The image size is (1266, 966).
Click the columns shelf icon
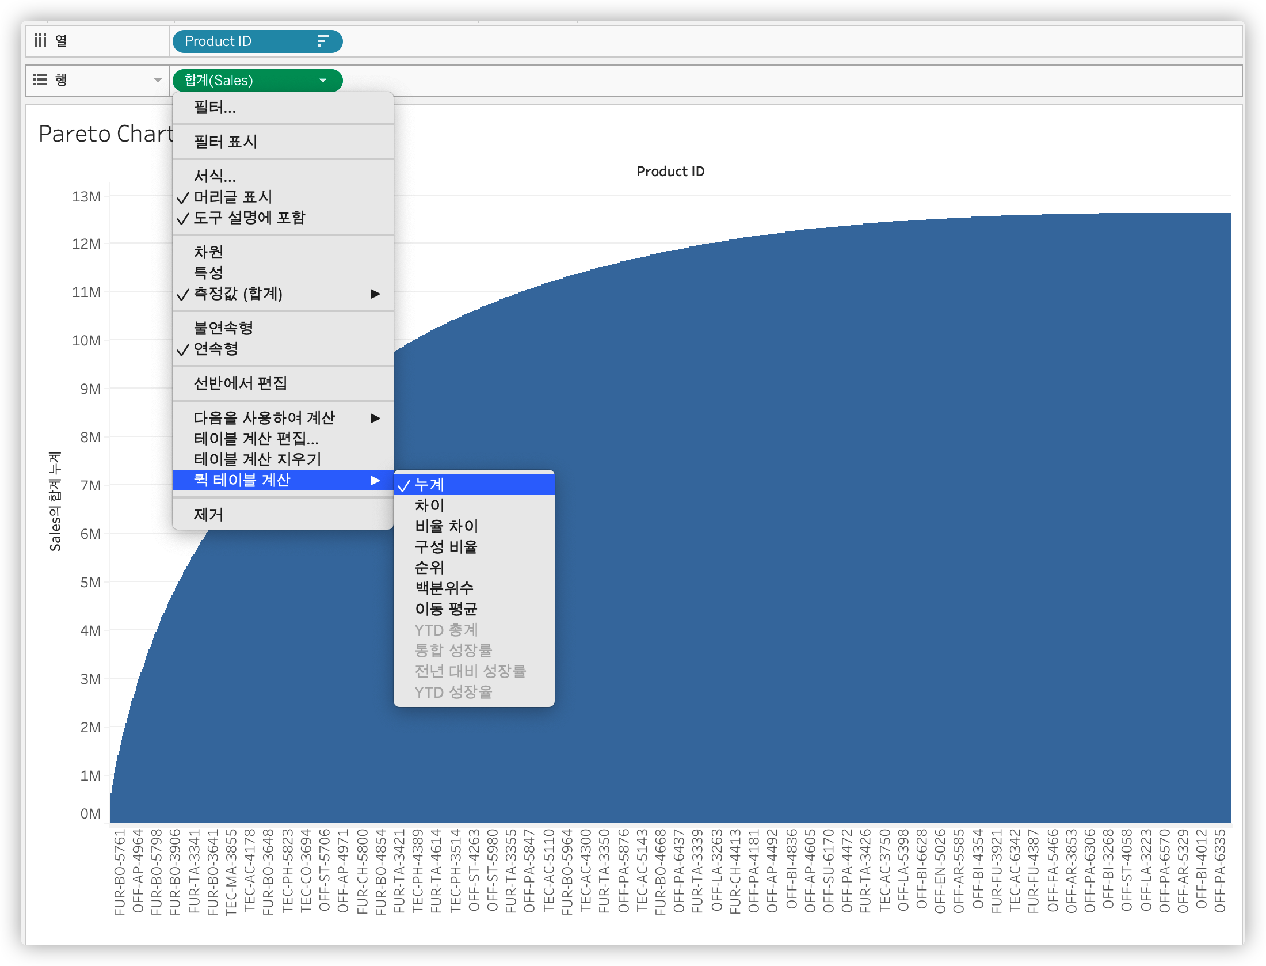click(x=40, y=41)
